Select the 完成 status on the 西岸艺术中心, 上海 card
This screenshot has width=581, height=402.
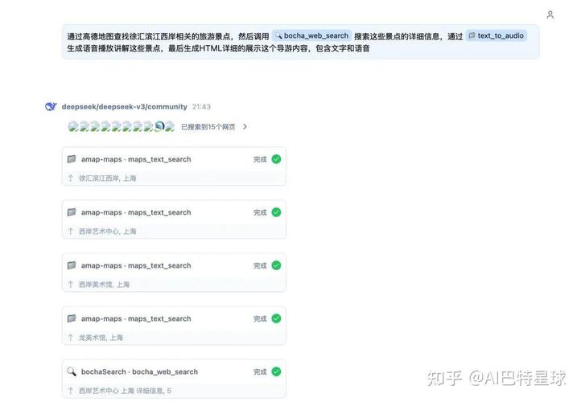pyautogui.click(x=260, y=212)
